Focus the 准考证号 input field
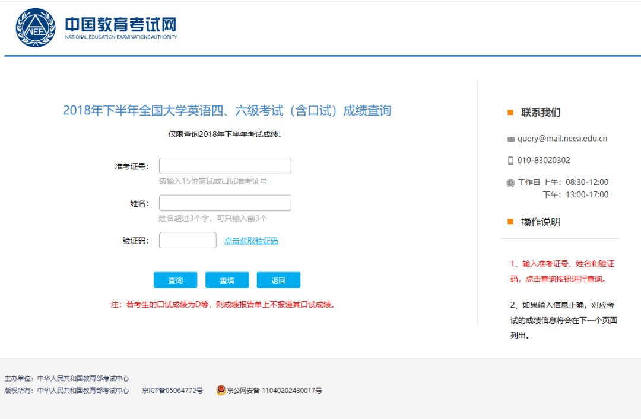The height and width of the screenshot is (419, 641). [225, 166]
